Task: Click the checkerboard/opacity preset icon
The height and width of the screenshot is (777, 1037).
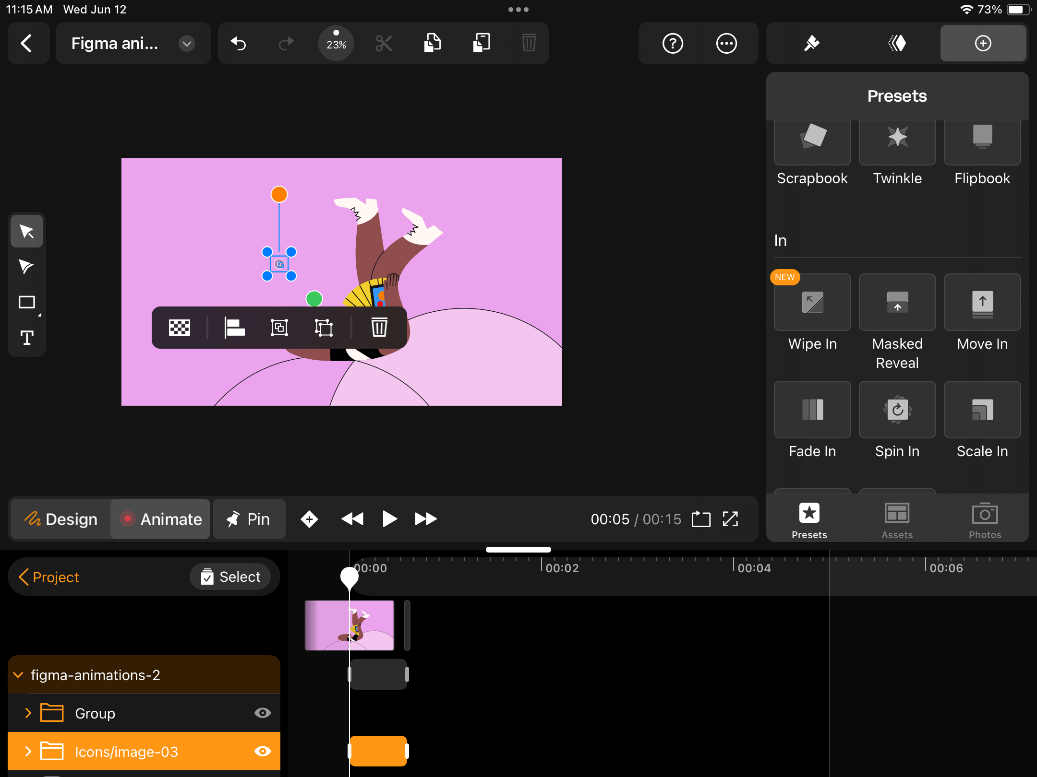Action: click(179, 327)
